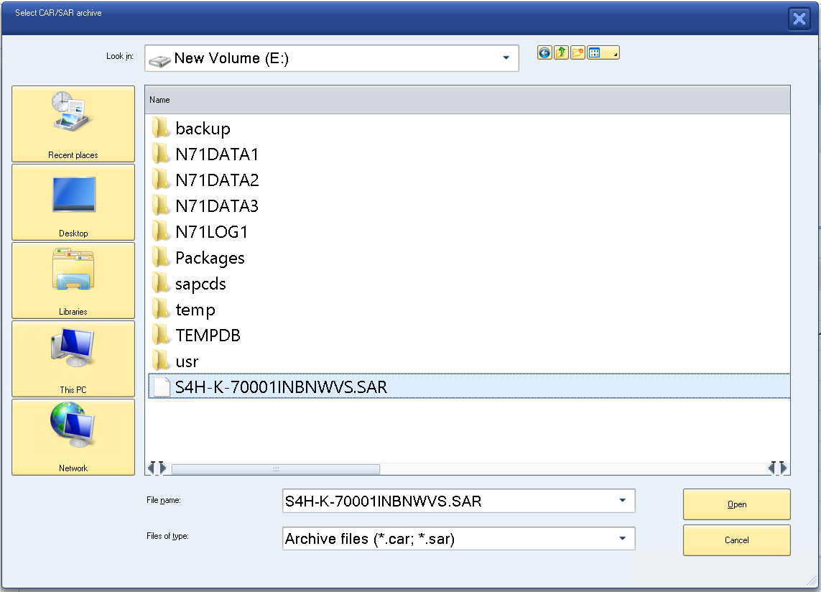Create a new folder
This screenshot has width=821, height=592.
[578, 53]
